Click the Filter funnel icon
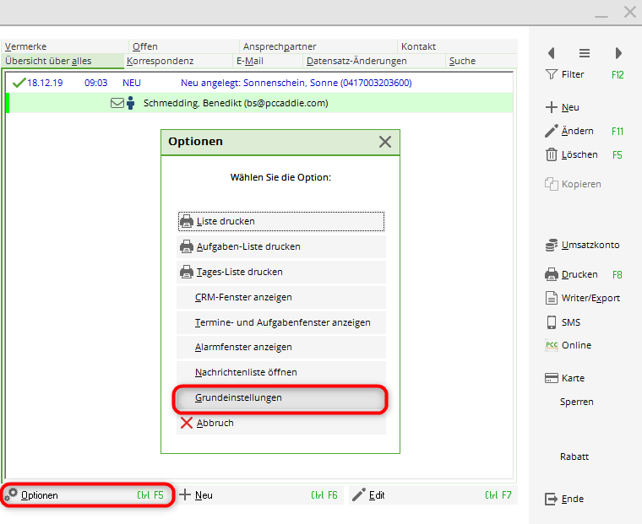This screenshot has width=642, height=524. coord(552,74)
